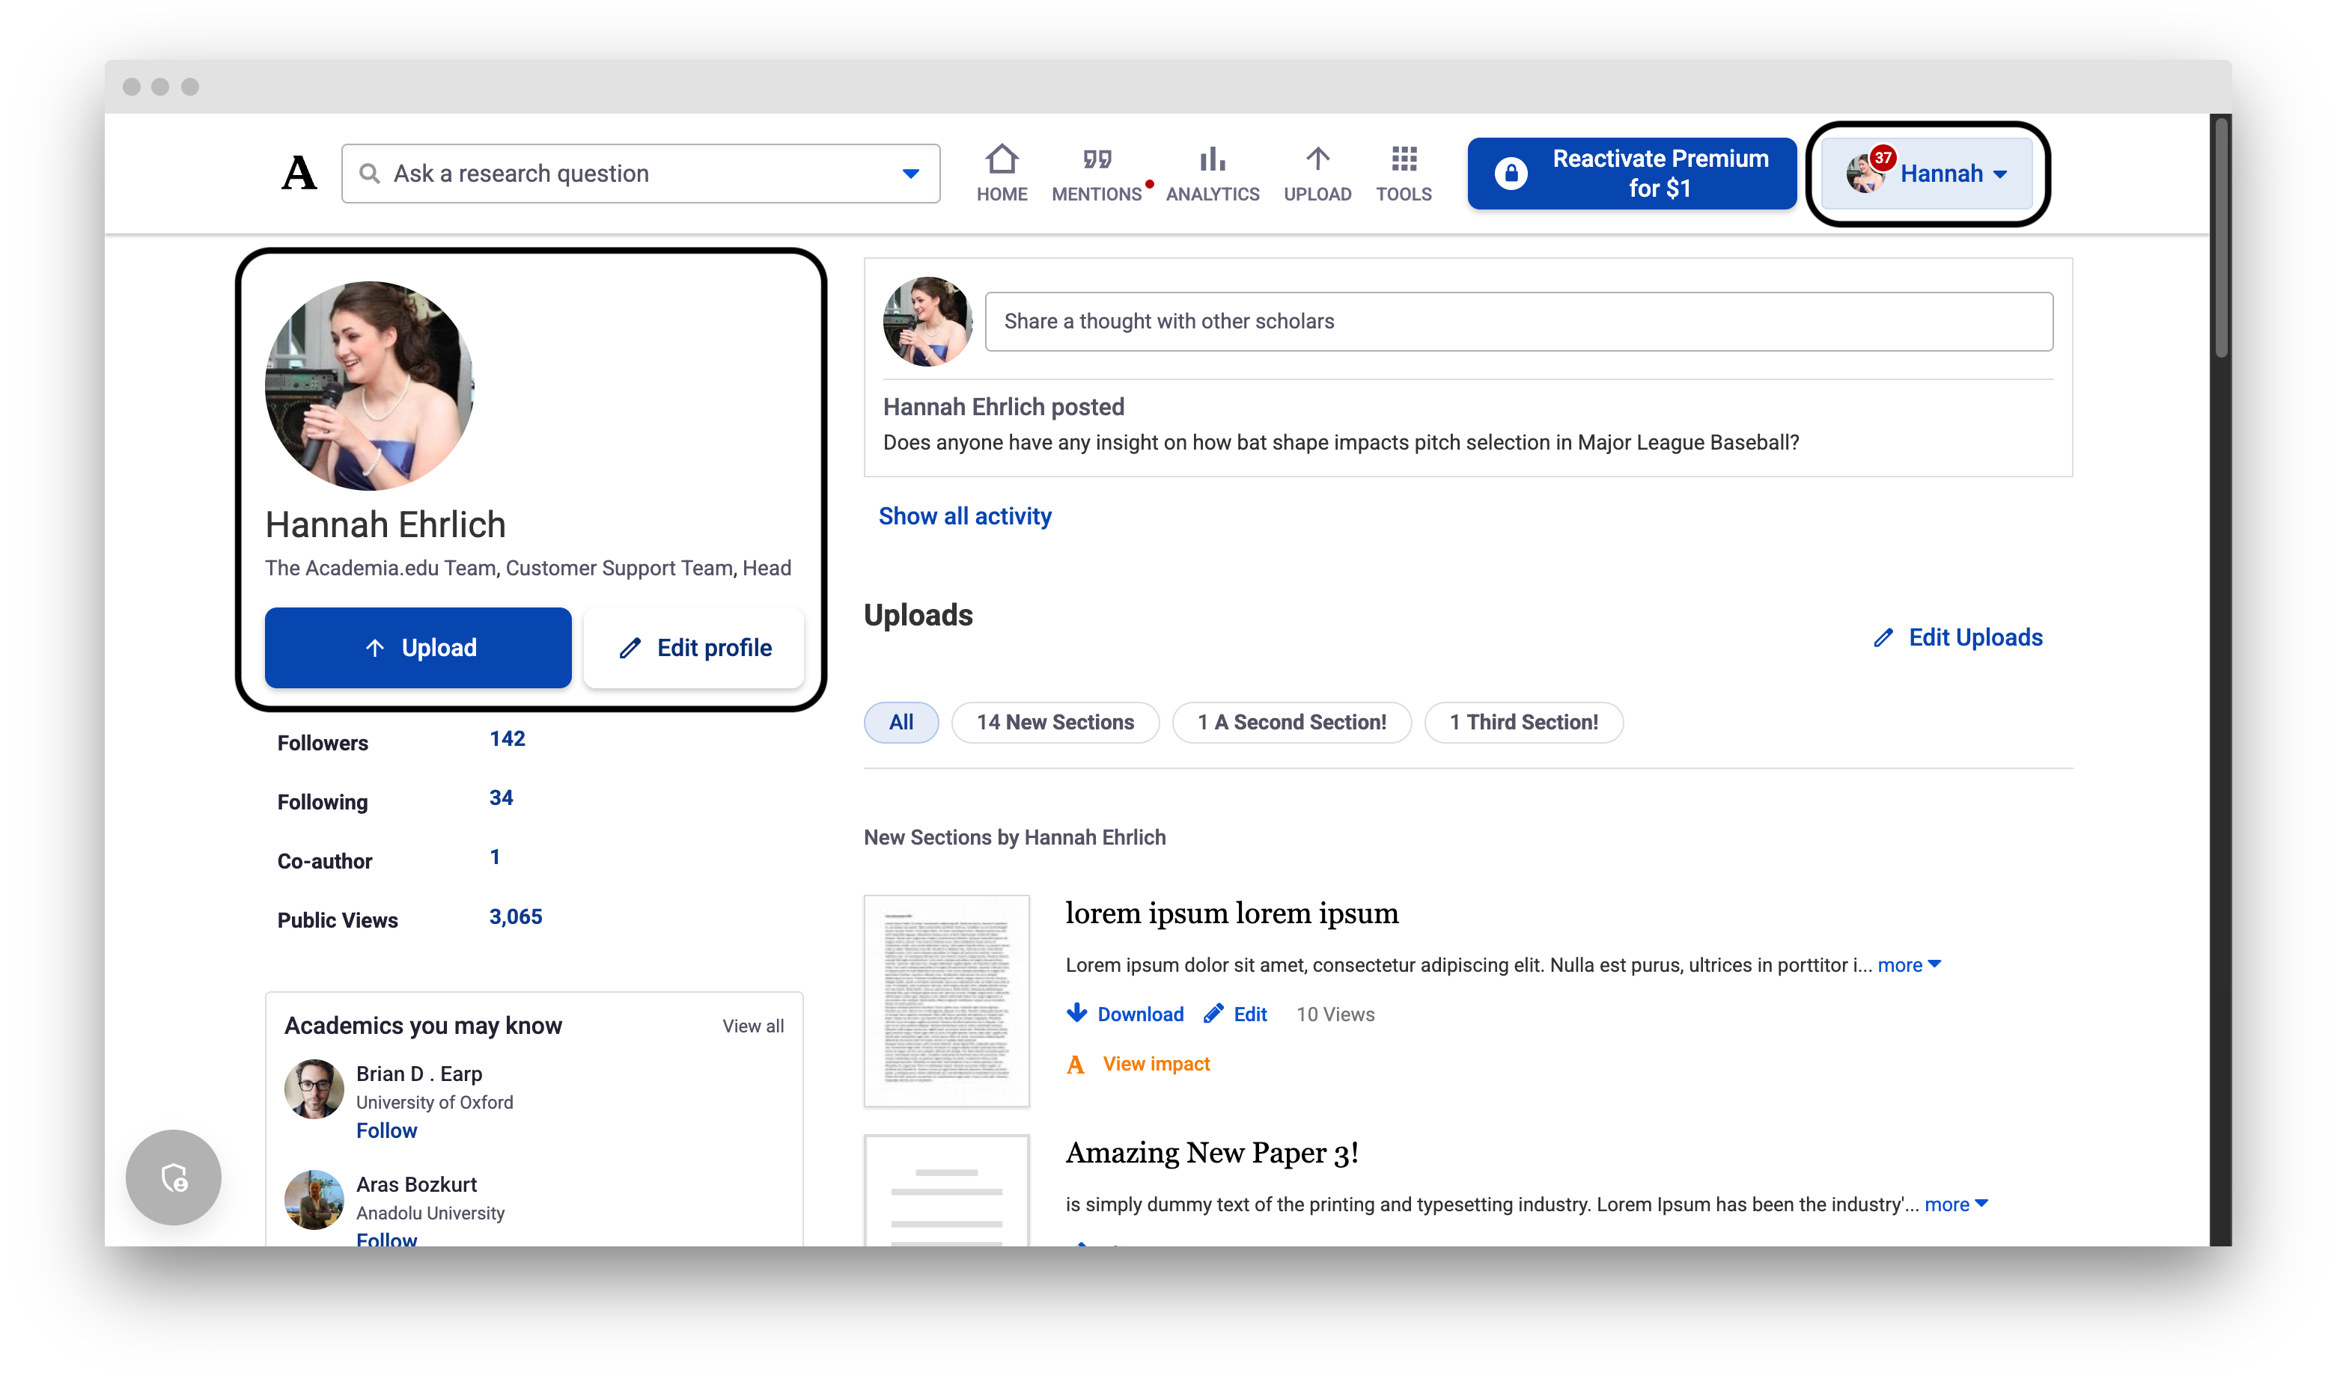Viewport: 2337px width, 1396px height.
Task: Click the 'Ask a research question' search field
Action: point(640,174)
